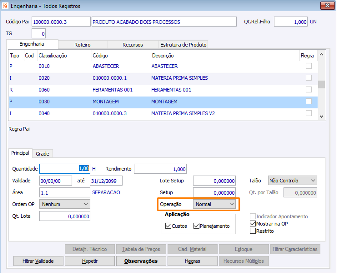Click the Observações button

point(141,261)
